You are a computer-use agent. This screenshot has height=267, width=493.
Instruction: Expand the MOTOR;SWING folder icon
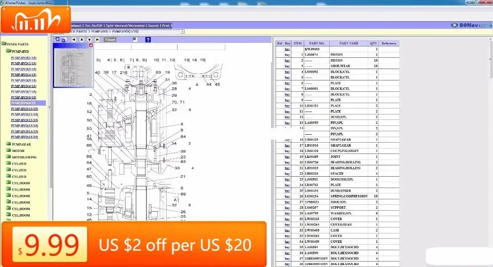(x=8, y=157)
